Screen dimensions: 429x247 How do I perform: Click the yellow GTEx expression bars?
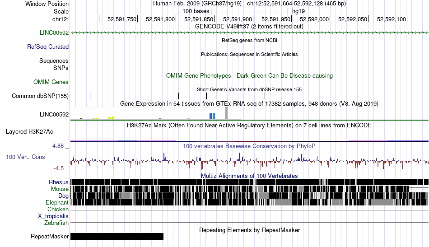click(111, 118)
